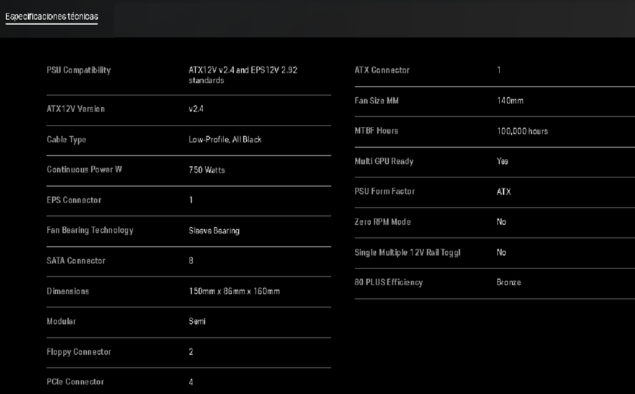Image resolution: width=635 pixels, height=394 pixels.
Task: Click the Single Multiple 12V Rail Toggl label
Action: (407, 253)
